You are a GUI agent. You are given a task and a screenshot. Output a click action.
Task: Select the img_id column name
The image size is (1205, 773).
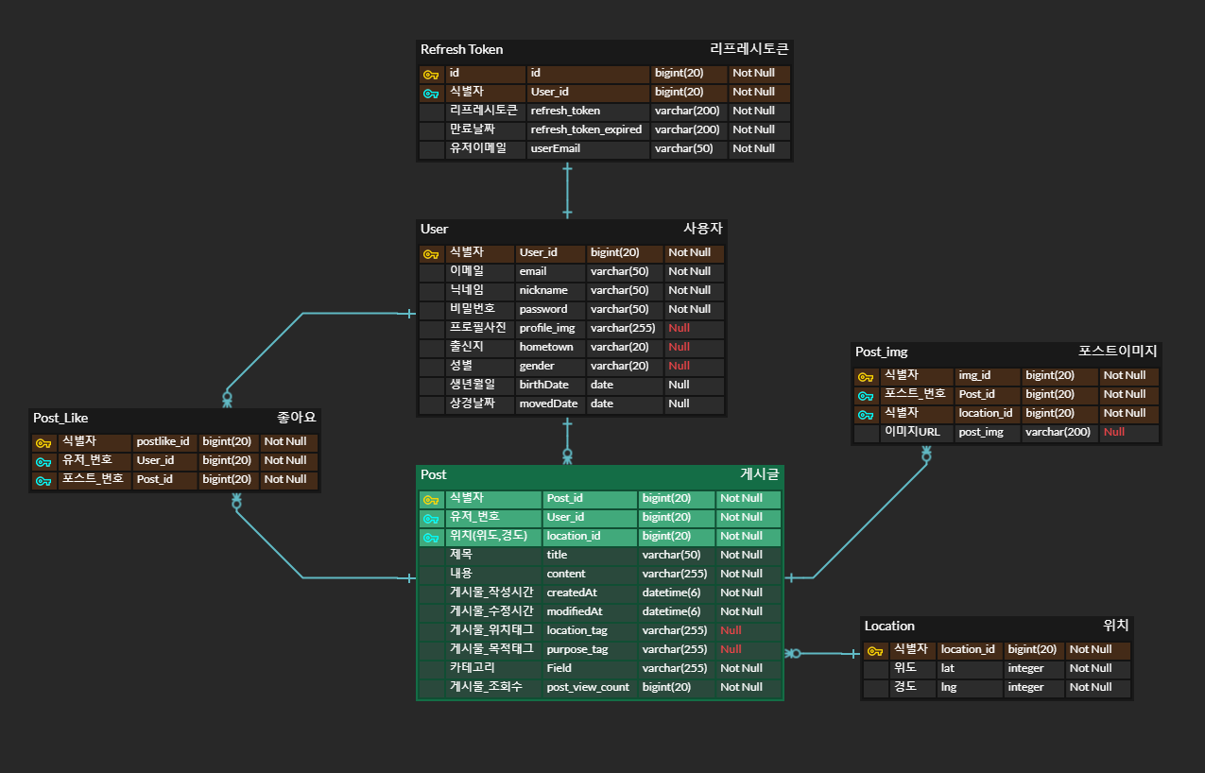point(974,375)
